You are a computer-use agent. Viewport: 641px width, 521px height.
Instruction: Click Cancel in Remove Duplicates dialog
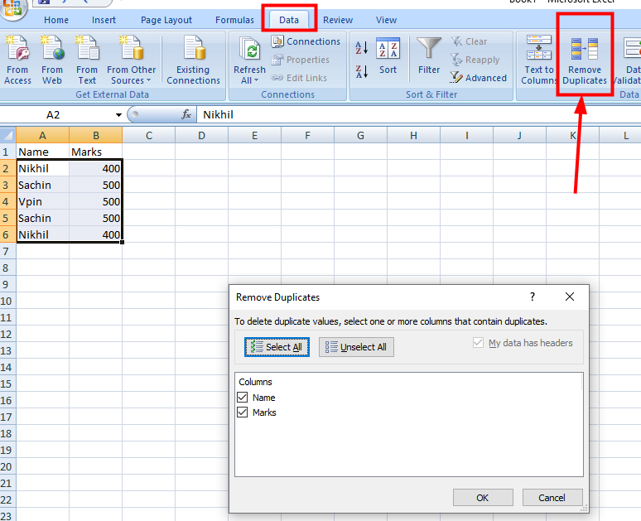click(552, 498)
